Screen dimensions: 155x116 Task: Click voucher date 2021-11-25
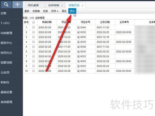pos(64,47)
